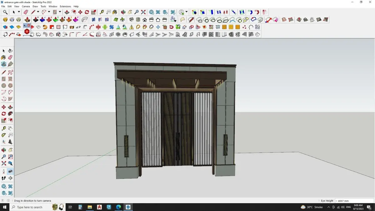The image size is (375, 211).
Task: Select JointPushPull Vector (V) green icon
Action: click(x=56, y=20)
